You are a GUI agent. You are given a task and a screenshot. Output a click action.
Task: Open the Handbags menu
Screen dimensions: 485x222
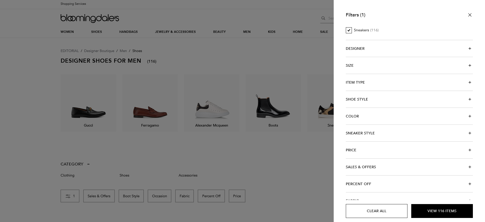pos(129,32)
